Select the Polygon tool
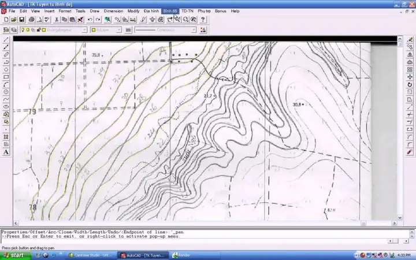 [6, 69]
